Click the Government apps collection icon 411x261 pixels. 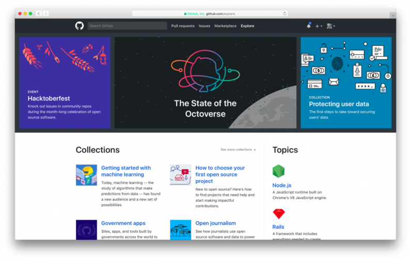click(x=86, y=229)
